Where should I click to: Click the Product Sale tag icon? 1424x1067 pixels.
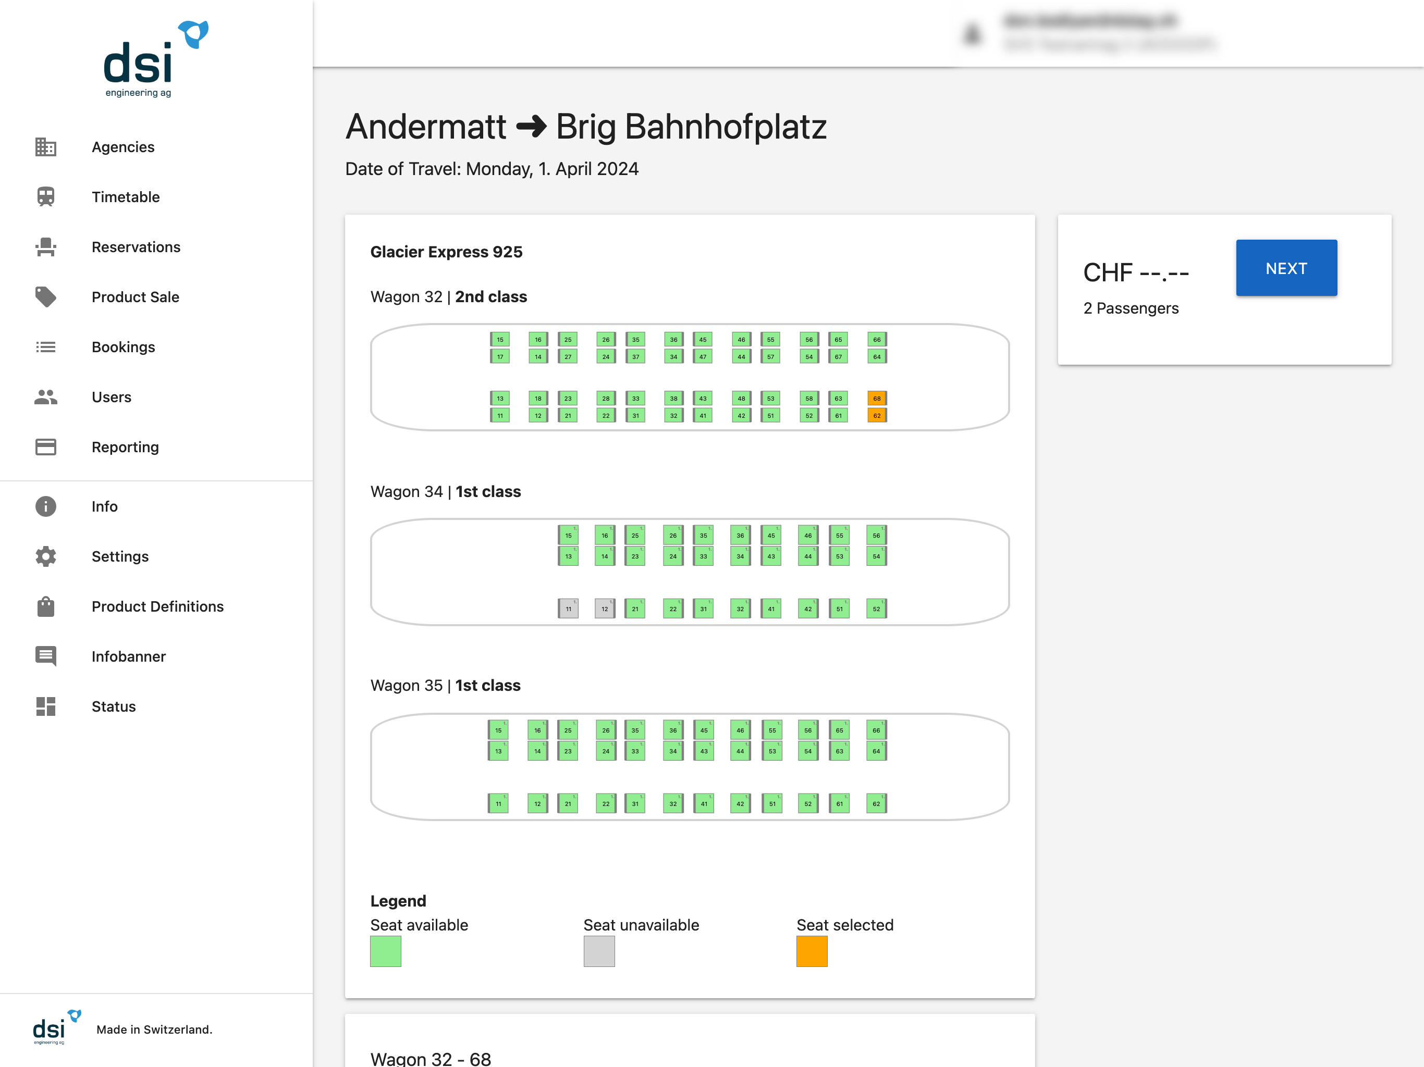point(46,296)
